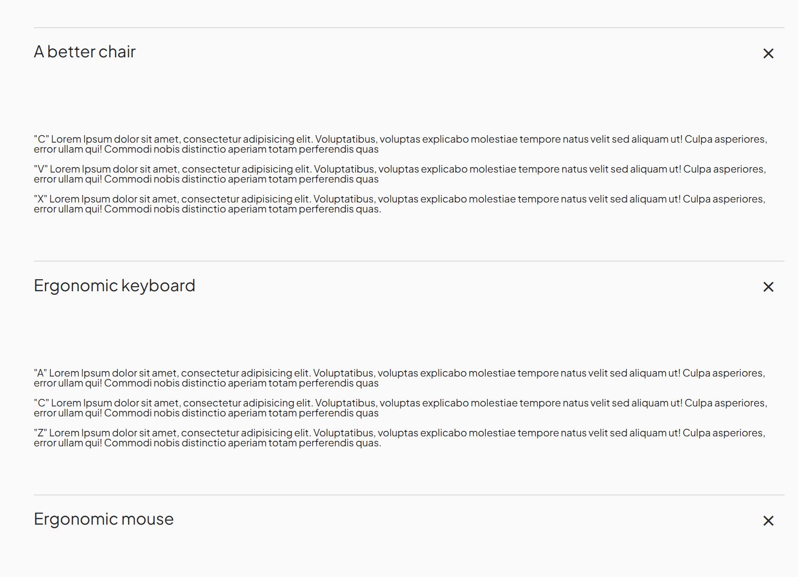This screenshot has height=577, width=798.
Task: Click the divider line above Ergonomic mouse
Action: (x=409, y=495)
